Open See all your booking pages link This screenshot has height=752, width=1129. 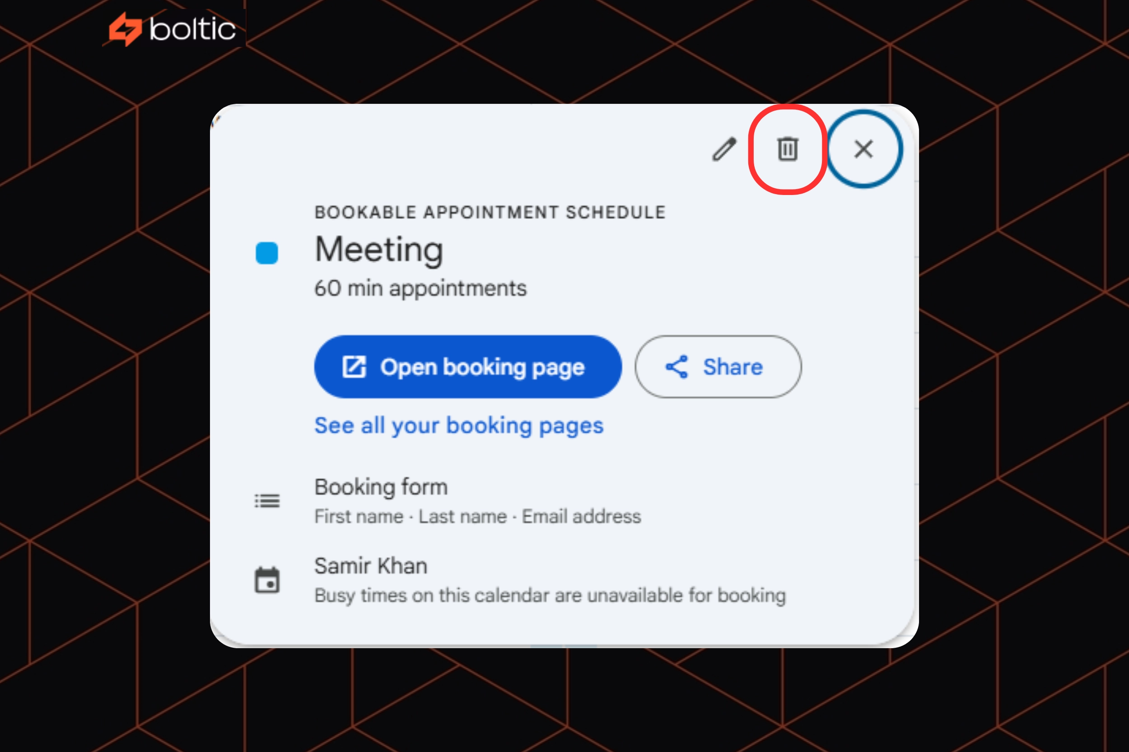click(458, 425)
